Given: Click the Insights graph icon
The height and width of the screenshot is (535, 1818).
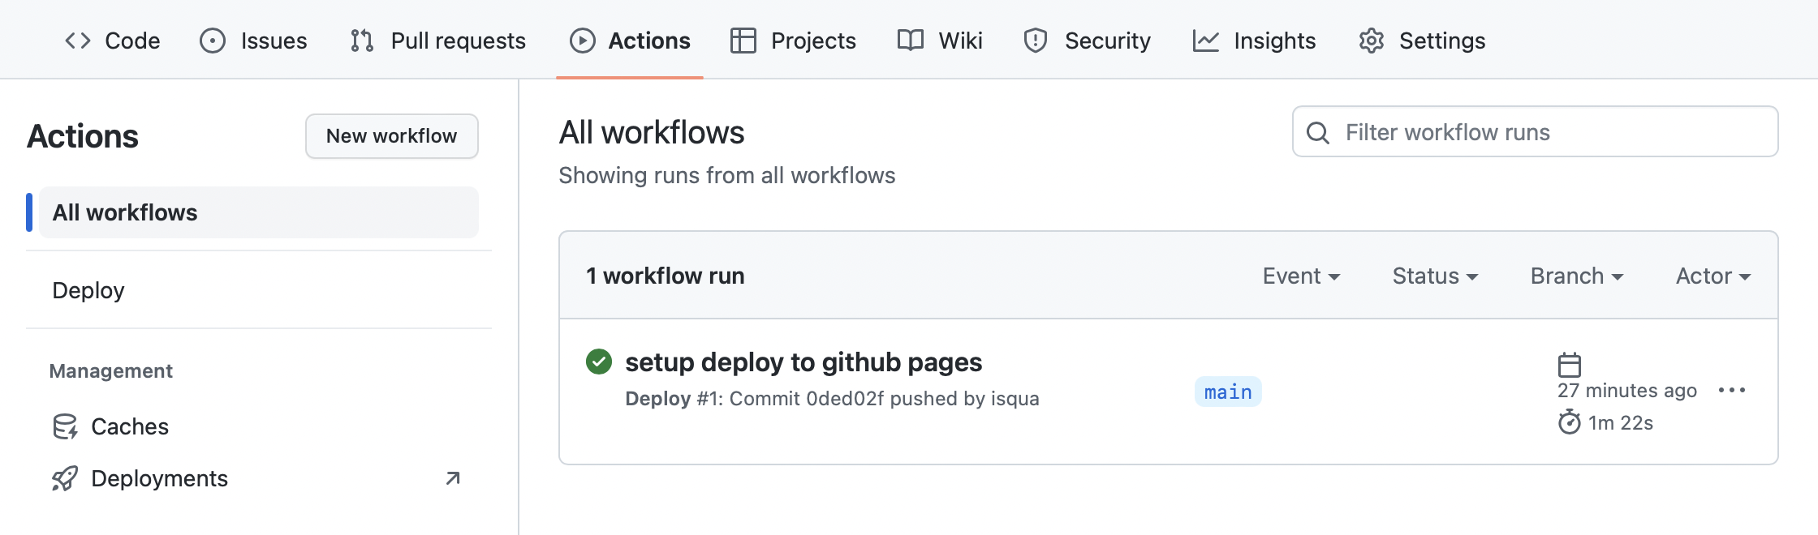Looking at the screenshot, I should pyautogui.click(x=1206, y=41).
